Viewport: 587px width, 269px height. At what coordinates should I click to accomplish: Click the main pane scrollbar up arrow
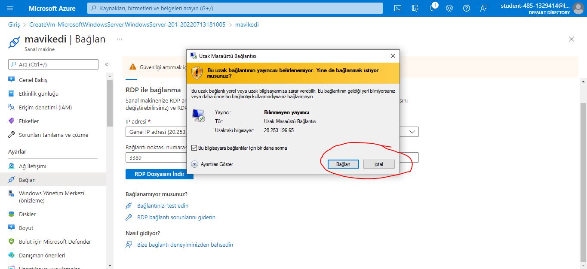coord(583,81)
